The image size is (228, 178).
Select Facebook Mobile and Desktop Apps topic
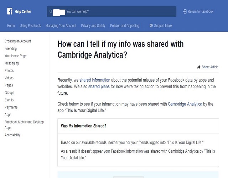tap(24, 125)
